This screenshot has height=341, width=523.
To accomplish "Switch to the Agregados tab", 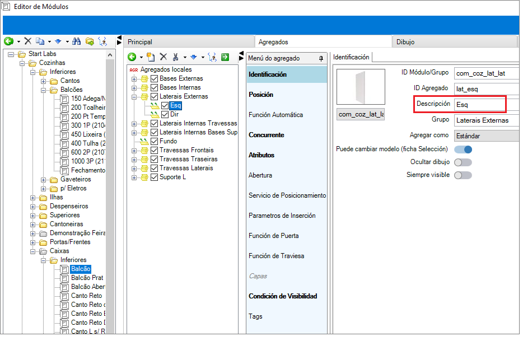I will tap(323, 41).
